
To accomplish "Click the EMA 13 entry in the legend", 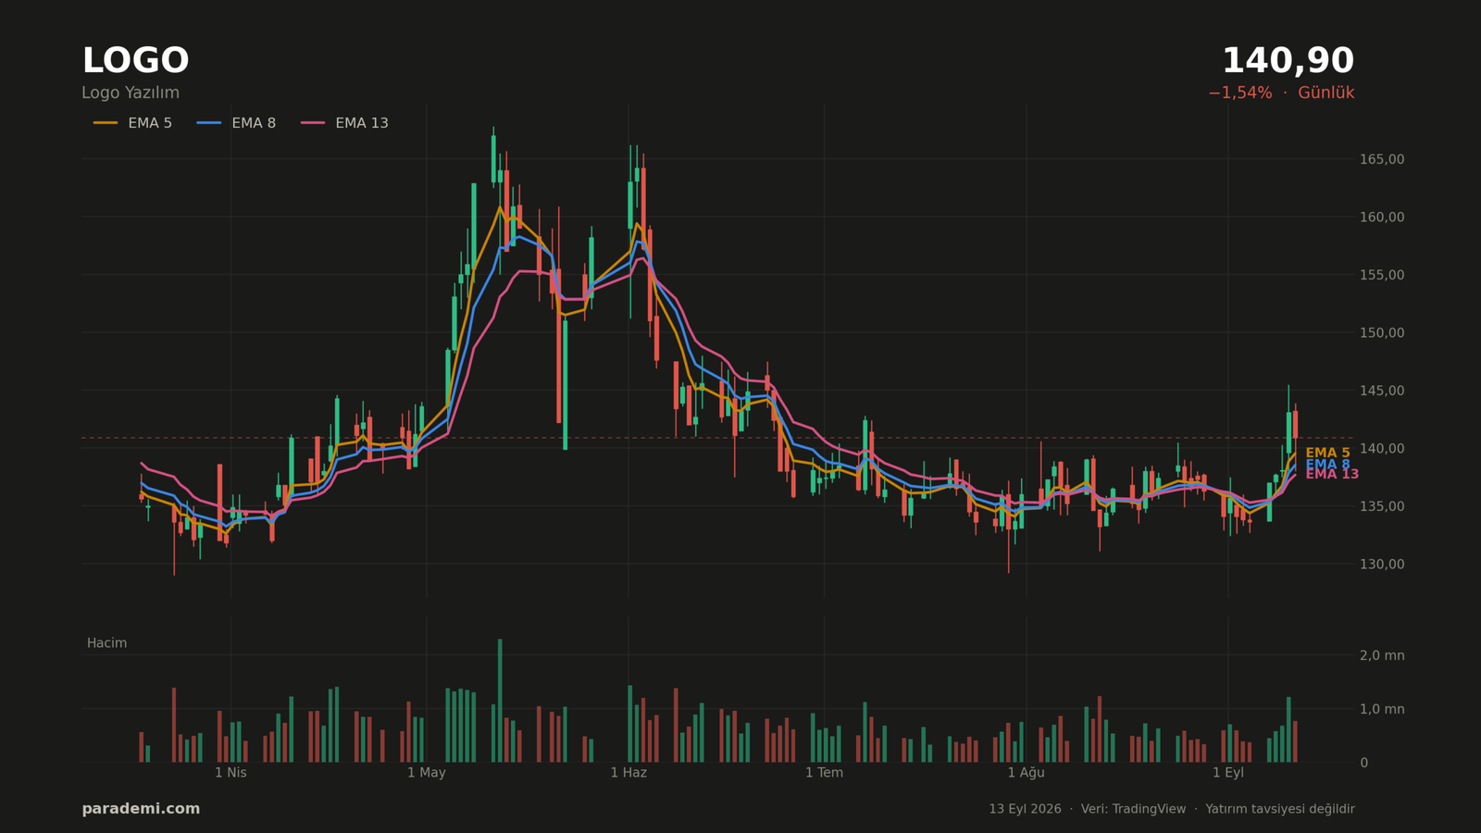I will tap(344, 123).
